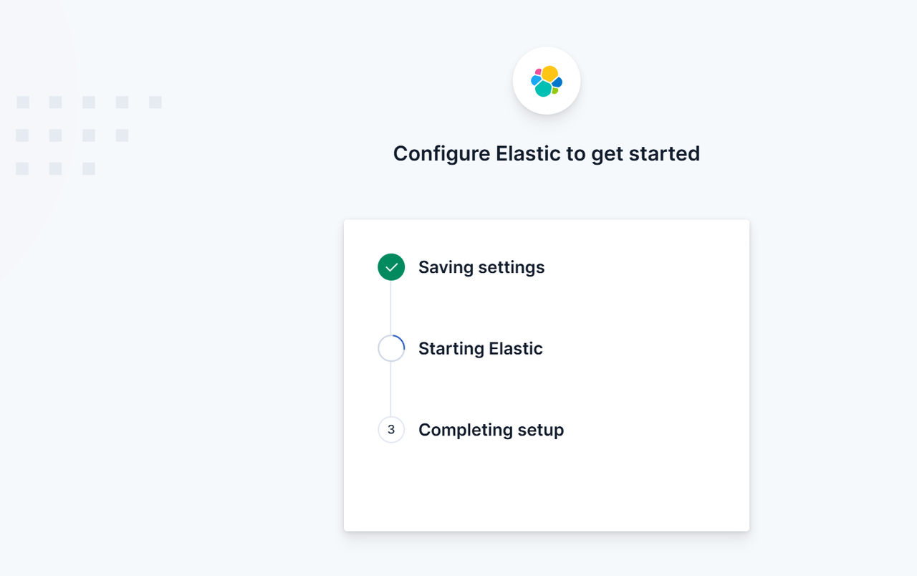Screen dimensions: 917x576
Task: Click the last square in the bottom decorative row
Action: click(x=89, y=169)
